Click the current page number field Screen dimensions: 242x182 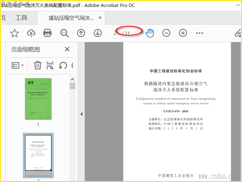pyautogui.click(x=115, y=33)
